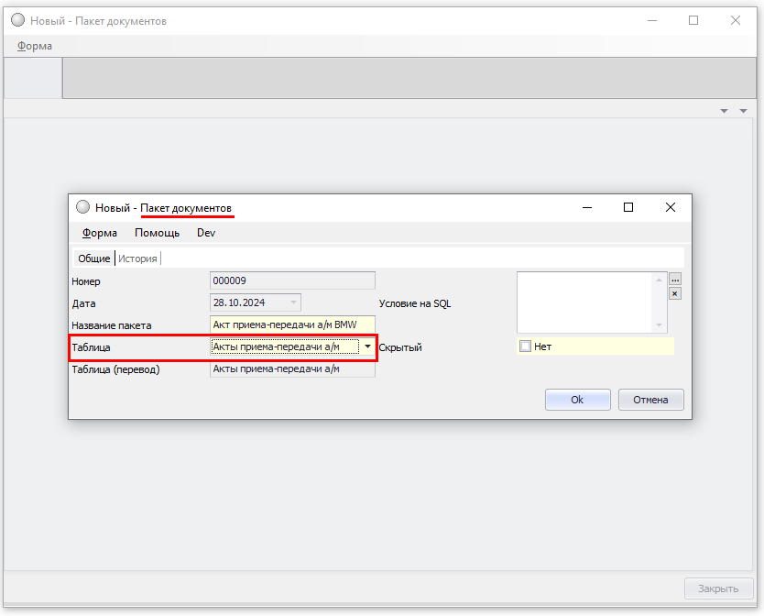Open the Форма menu in inner dialog

(100, 233)
